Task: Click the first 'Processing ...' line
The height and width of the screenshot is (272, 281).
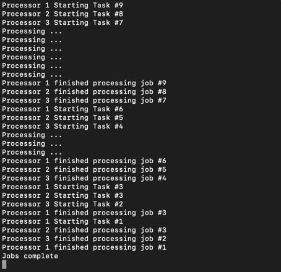Action: coord(32,32)
